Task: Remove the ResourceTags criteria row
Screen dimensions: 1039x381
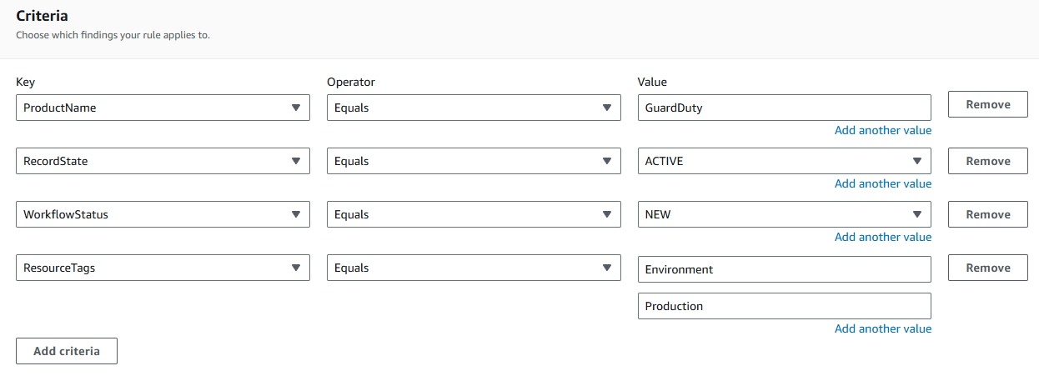Action: pyautogui.click(x=987, y=268)
